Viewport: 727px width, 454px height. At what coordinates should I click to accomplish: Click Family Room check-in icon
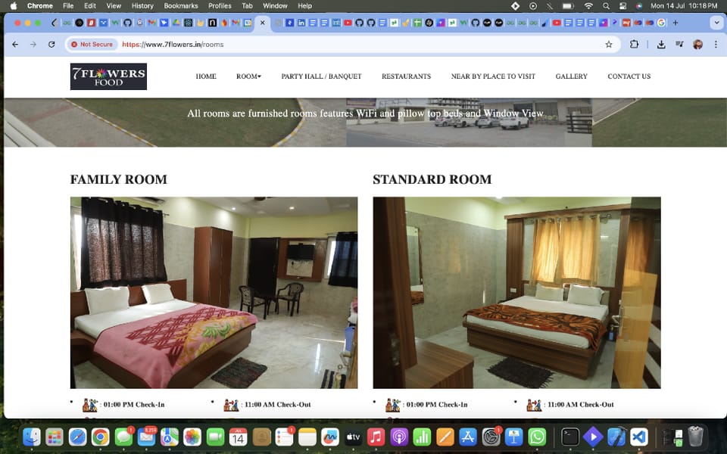(90, 405)
